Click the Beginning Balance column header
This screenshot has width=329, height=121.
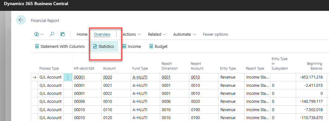pos(314,66)
